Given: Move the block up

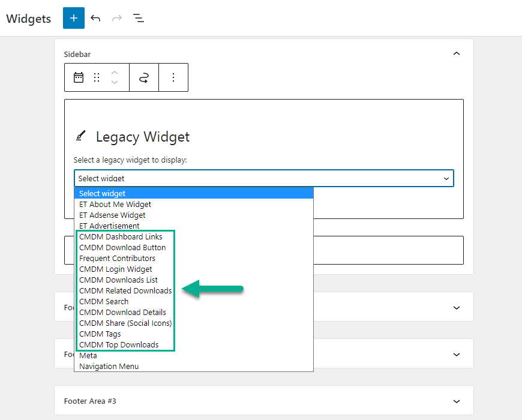Looking at the screenshot, I should coord(115,73).
